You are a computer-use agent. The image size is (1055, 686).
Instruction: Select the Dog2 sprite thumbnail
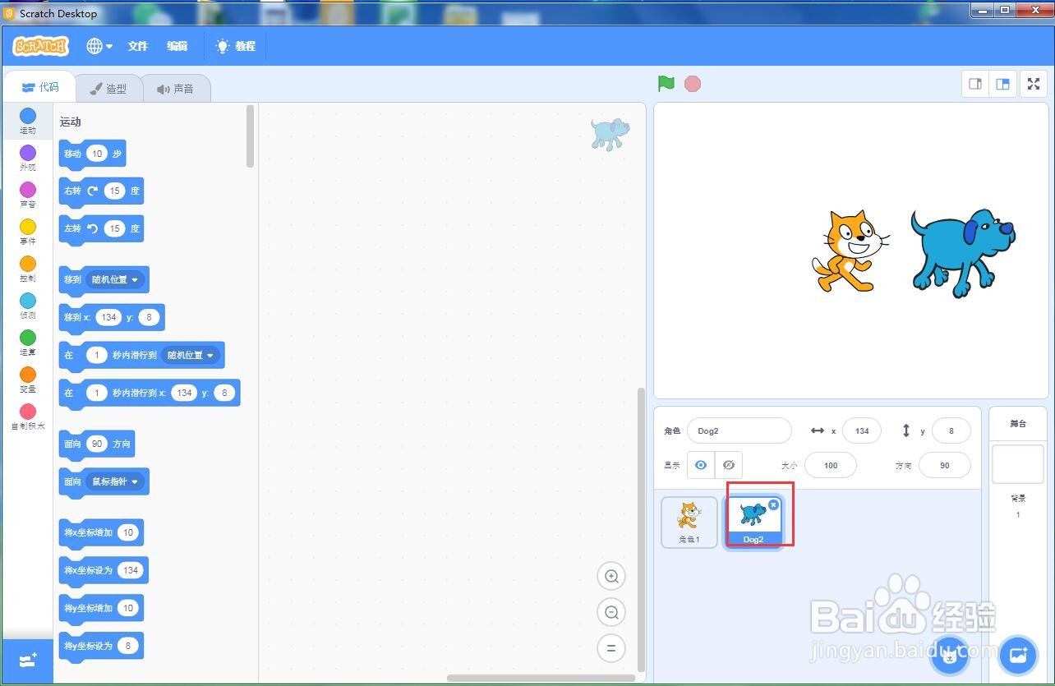click(x=753, y=523)
